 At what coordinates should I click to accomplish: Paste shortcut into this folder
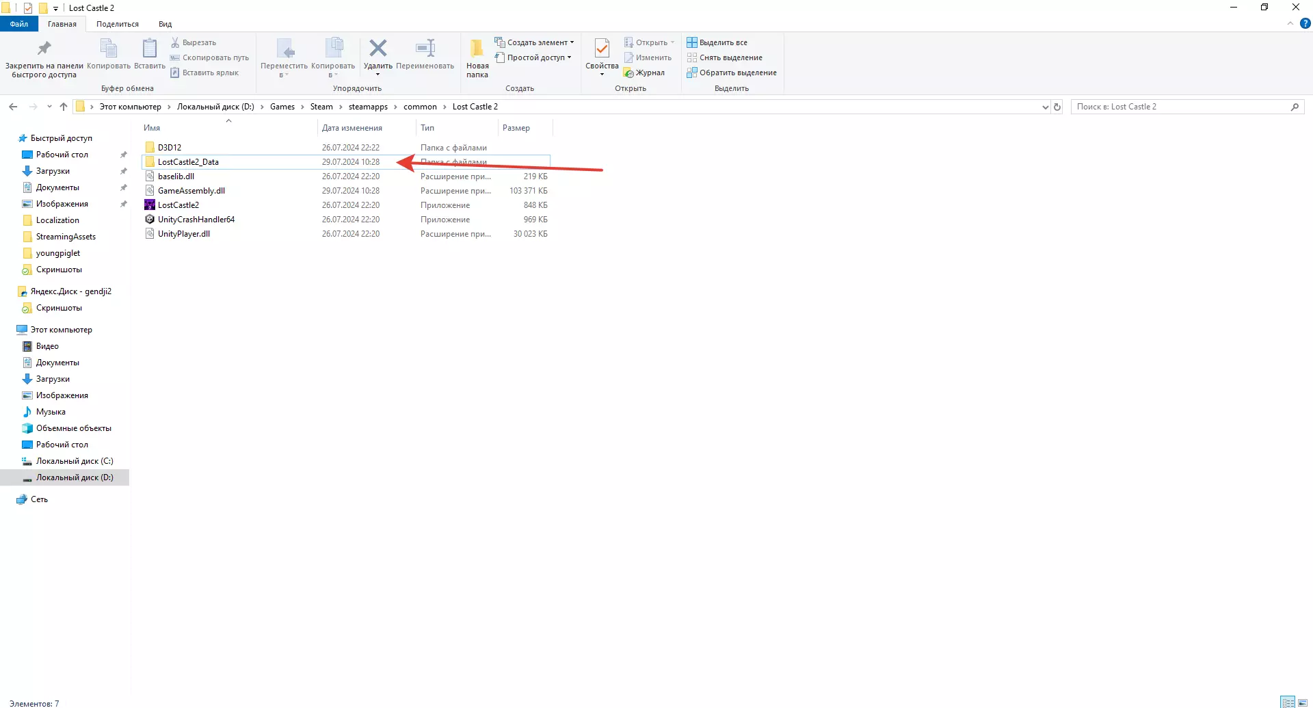pos(204,73)
